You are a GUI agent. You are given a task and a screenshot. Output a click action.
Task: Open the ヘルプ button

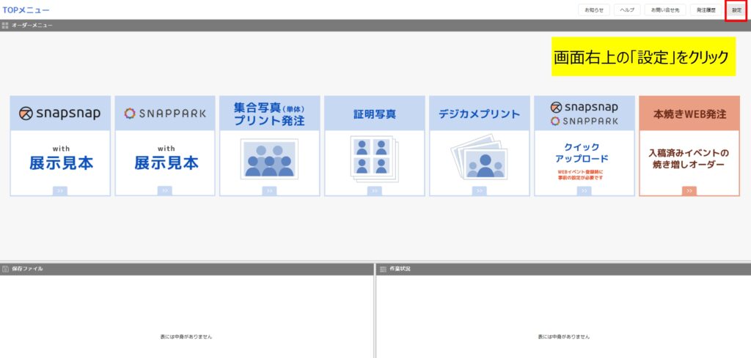627,10
